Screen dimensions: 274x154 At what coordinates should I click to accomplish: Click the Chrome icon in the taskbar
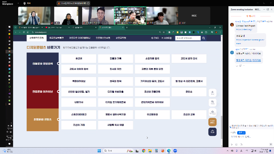click(x=144, y=151)
